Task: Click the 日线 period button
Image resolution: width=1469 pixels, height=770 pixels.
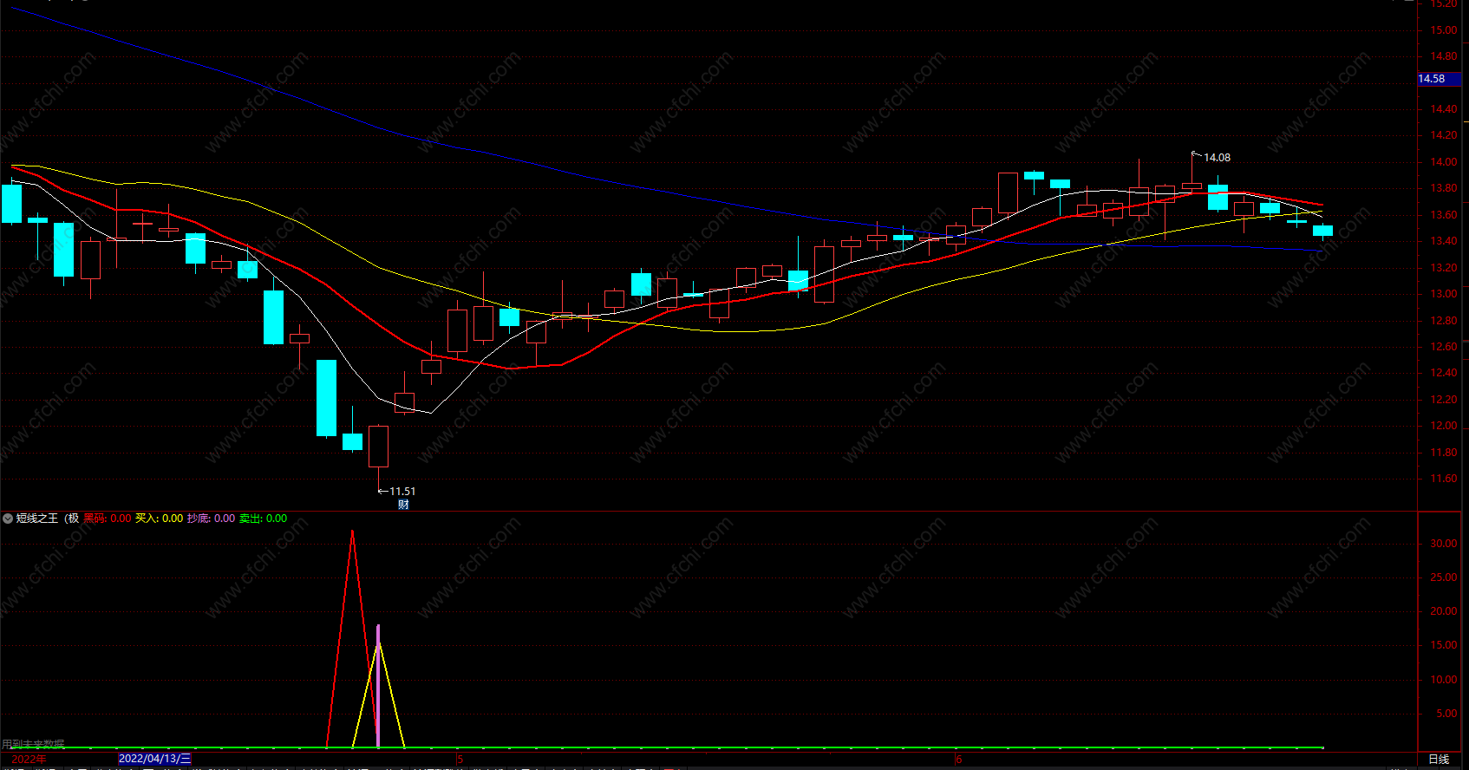Action: (1439, 760)
